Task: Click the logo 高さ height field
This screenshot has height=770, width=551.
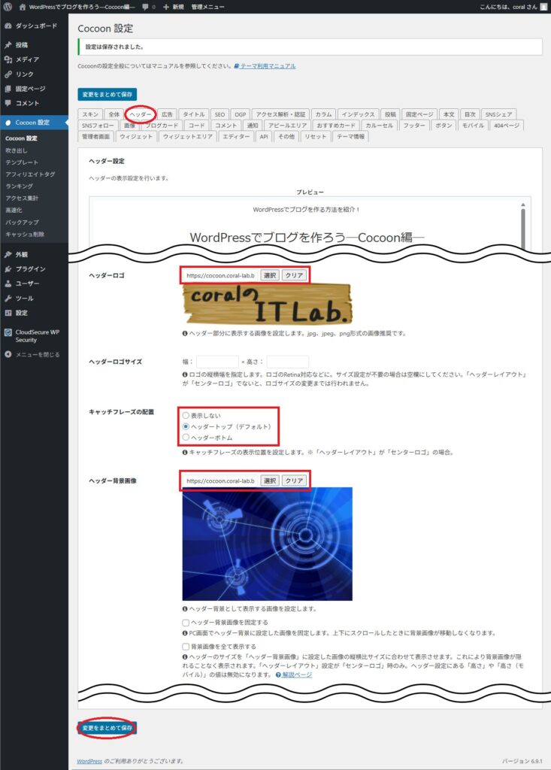Action: pyautogui.click(x=288, y=362)
